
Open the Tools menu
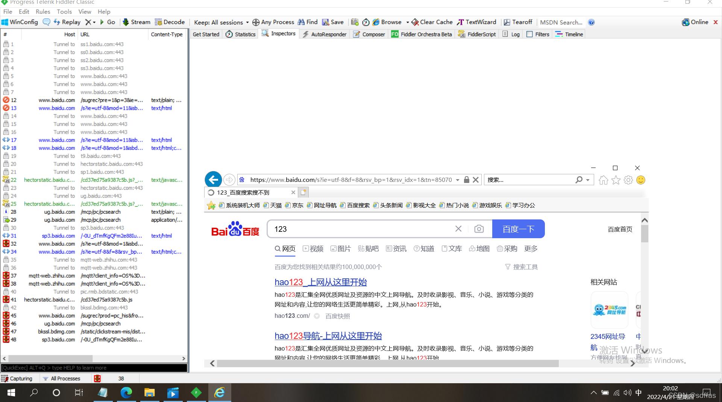64,12
